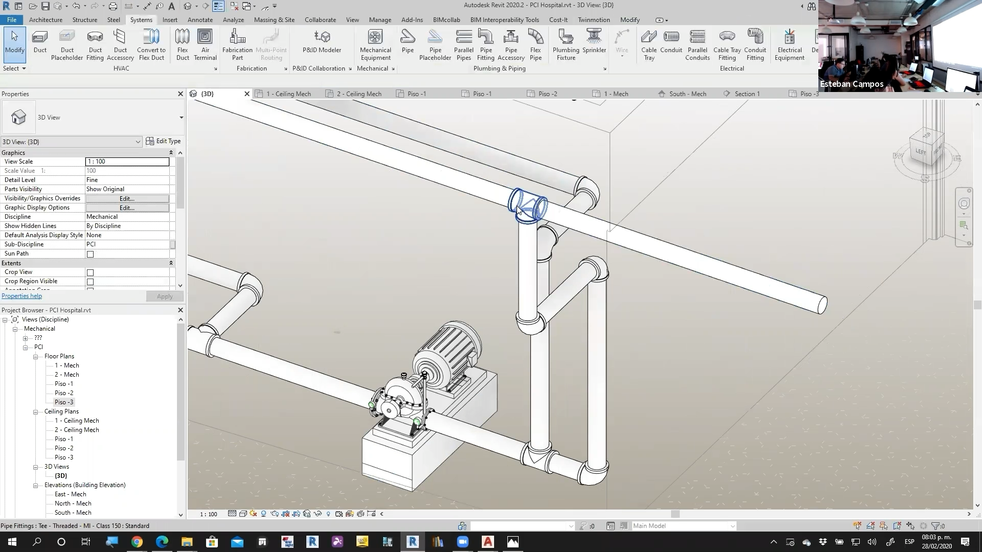
Task: Toggle the Crop View checkbox
Action: click(x=91, y=272)
